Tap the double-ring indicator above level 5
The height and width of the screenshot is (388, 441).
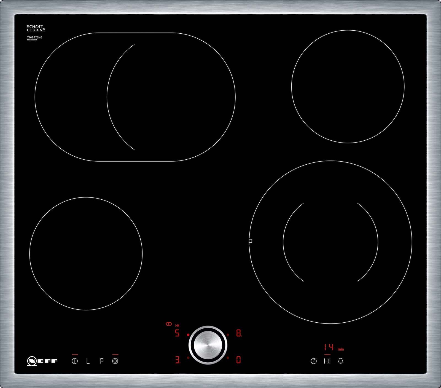point(169,324)
